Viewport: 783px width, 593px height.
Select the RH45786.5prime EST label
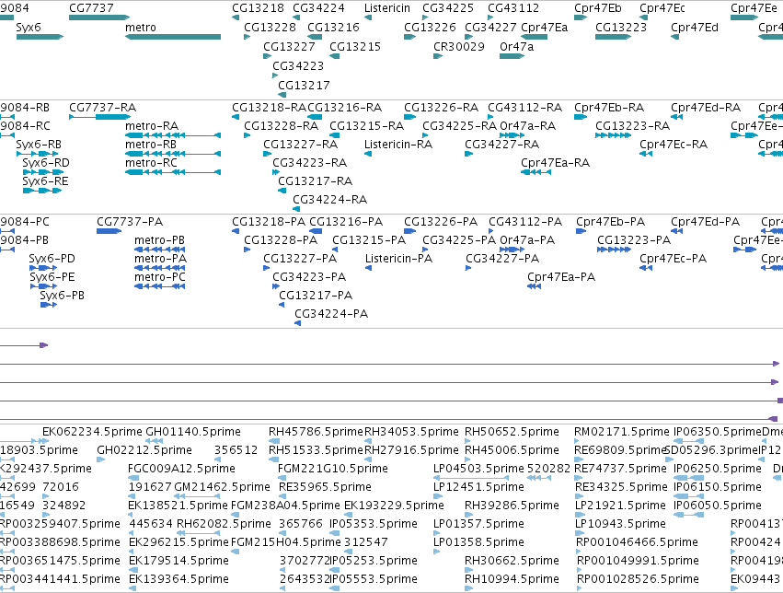pos(316,432)
